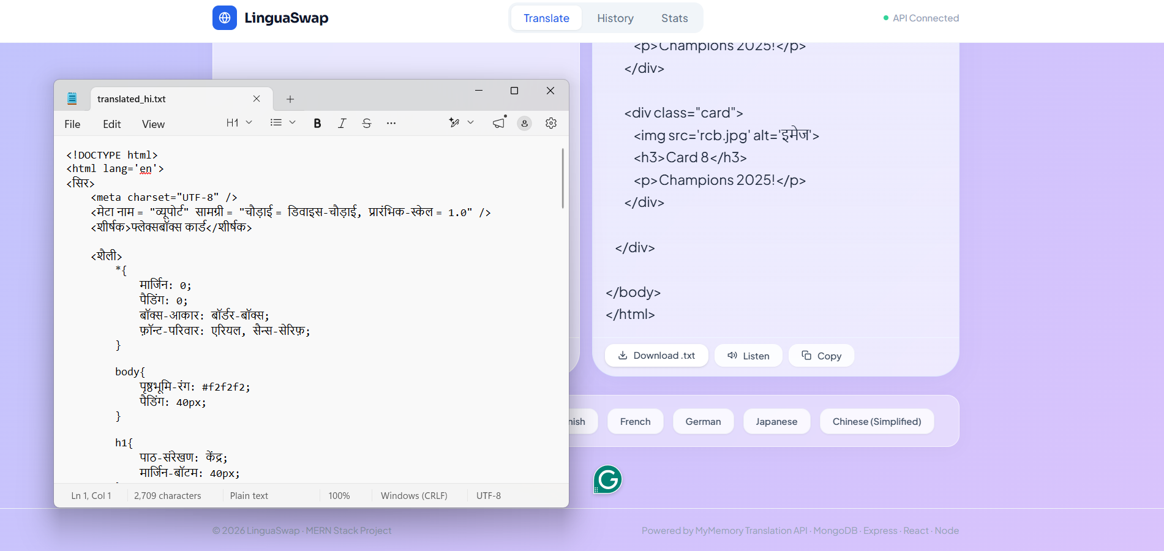Select German language chip
The width and height of the screenshot is (1164, 551).
coord(703,421)
